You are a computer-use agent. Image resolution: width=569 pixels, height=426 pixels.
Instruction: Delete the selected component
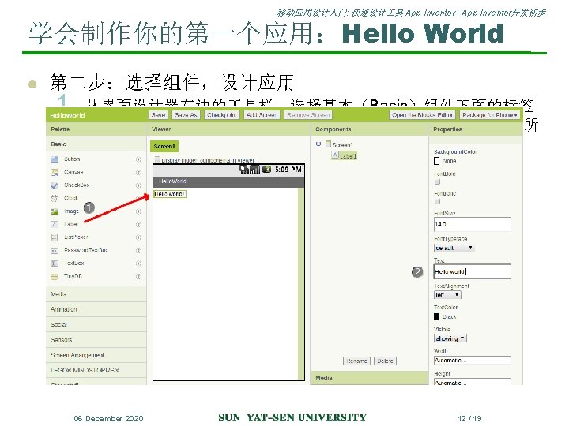pyautogui.click(x=385, y=361)
